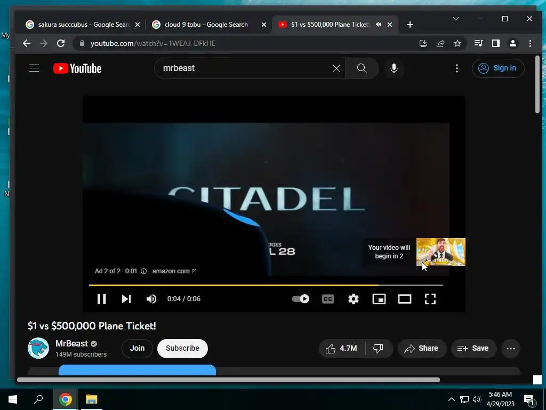This screenshot has height=410, width=546.
Task: Select the $1 vs $500,000 Plane Ticket tab
Action: point(330,25)
